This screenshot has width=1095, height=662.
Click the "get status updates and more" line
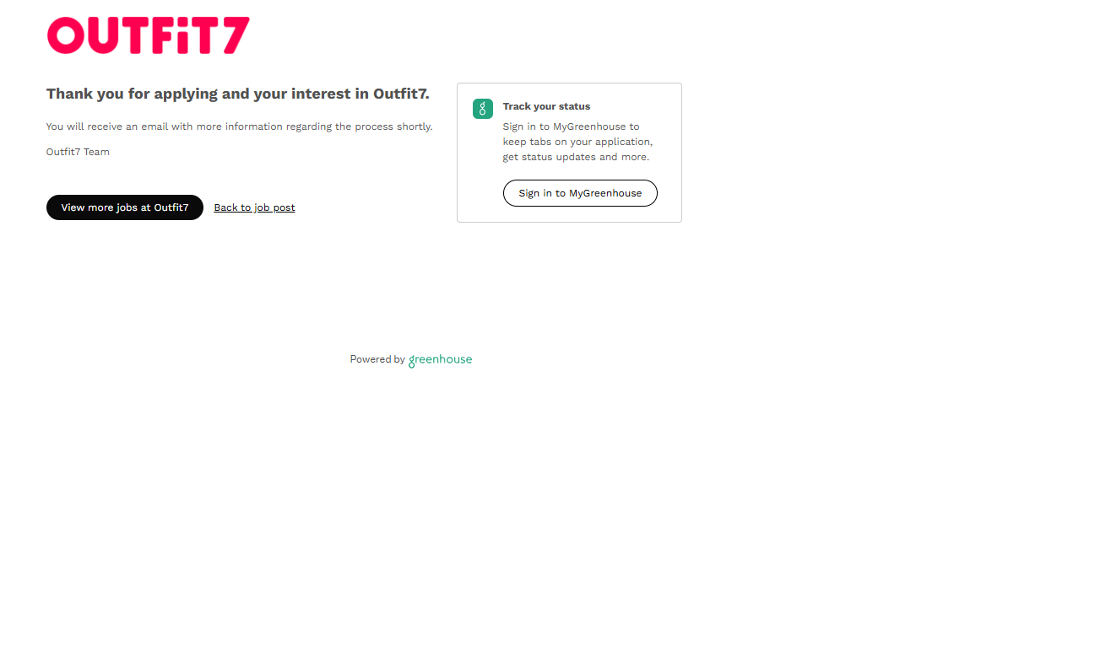coord(576,157)
